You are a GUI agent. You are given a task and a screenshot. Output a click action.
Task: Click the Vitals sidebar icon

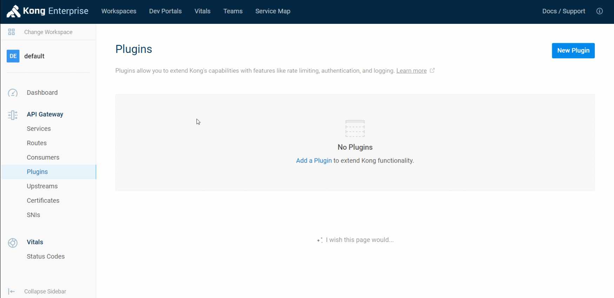(13, 243)
